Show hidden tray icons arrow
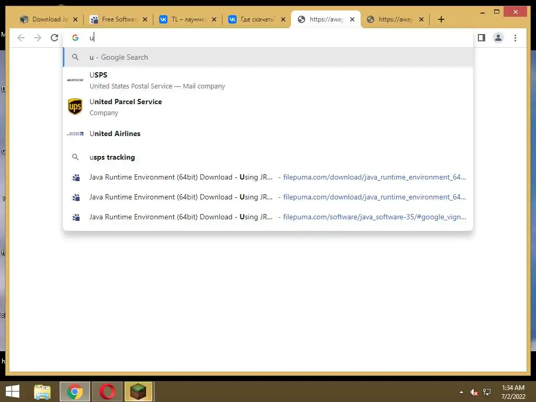Image resolution: width=536 pixels, height=402 pixels. [x=462, y=392]
